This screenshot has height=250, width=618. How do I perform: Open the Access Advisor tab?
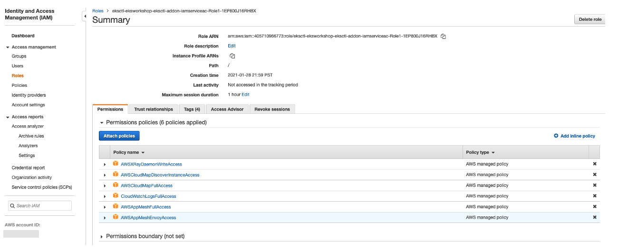click(x=227, y=109)
